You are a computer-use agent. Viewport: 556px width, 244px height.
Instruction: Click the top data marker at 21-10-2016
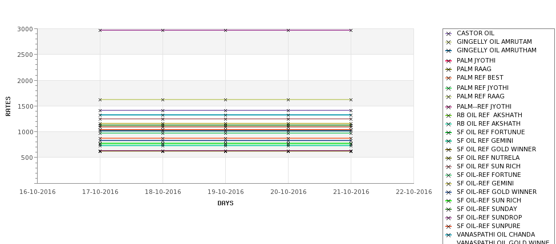point(351,30)
